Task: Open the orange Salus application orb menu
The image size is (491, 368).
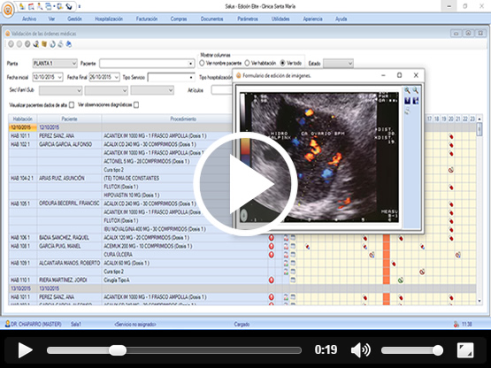Action: (x=8, y=10)
